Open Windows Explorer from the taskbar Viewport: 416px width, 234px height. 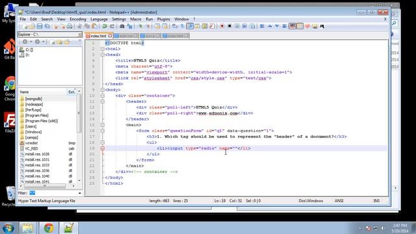tap(27, 228)
